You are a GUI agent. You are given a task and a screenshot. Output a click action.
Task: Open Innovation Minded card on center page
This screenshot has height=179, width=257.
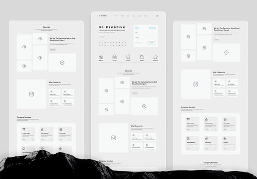pos(137,146)
